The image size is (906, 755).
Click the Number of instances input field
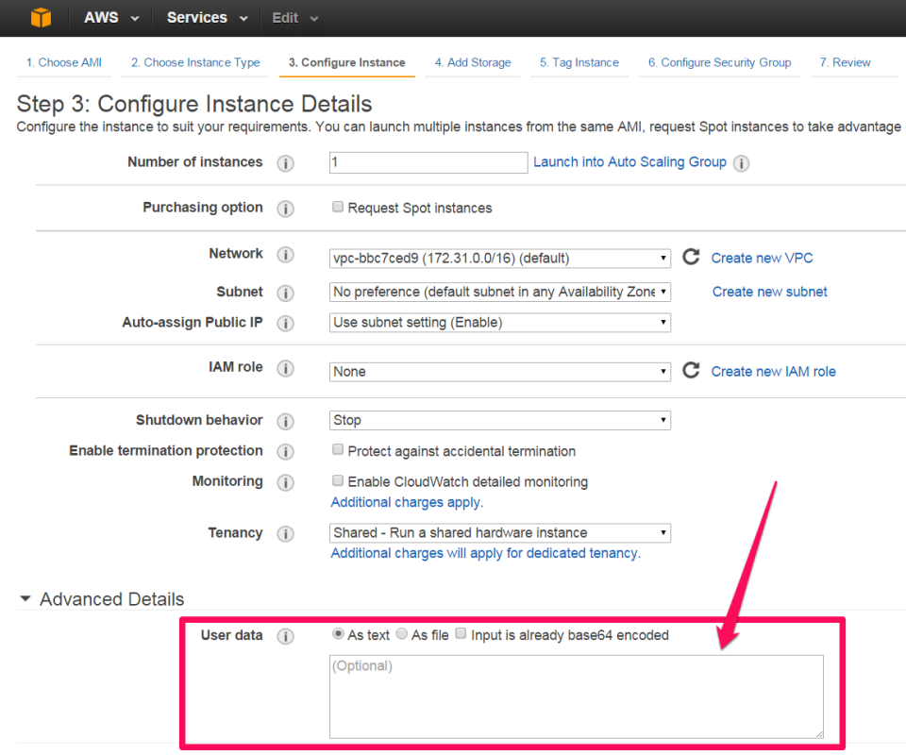tap(428, 162)
